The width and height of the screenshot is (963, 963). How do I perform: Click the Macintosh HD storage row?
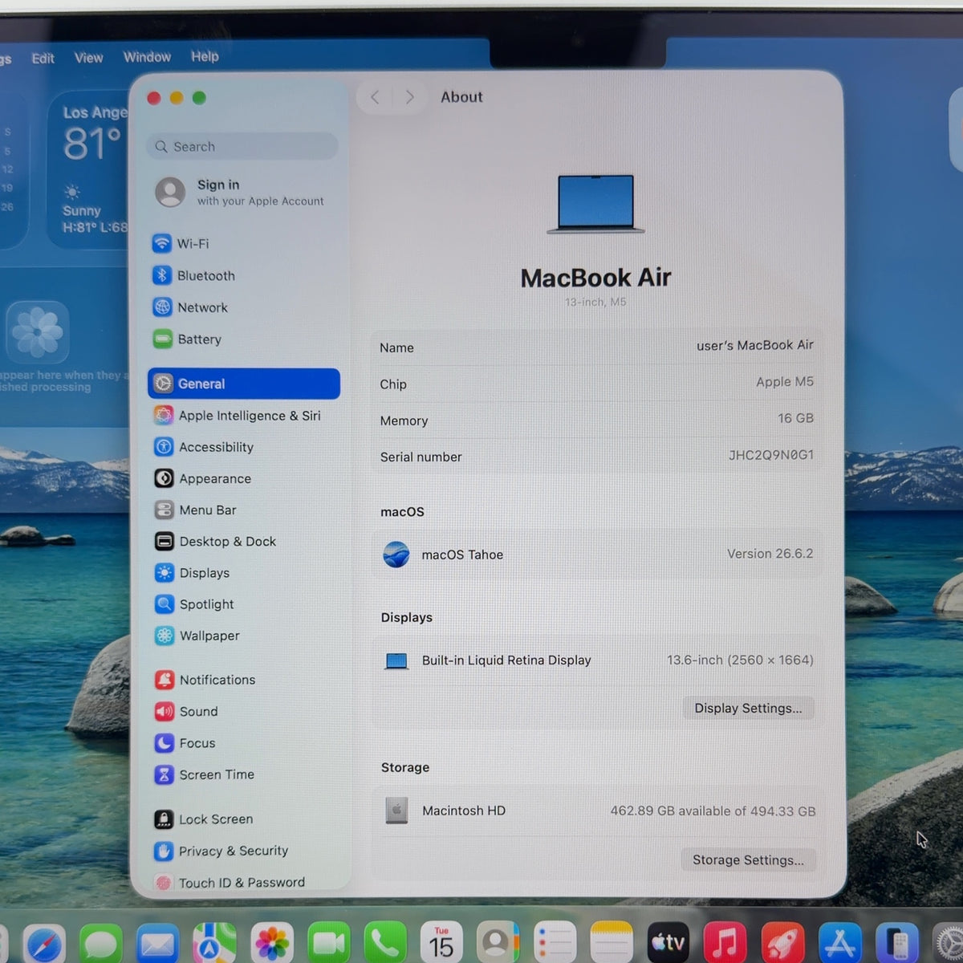tap(596, 811)
